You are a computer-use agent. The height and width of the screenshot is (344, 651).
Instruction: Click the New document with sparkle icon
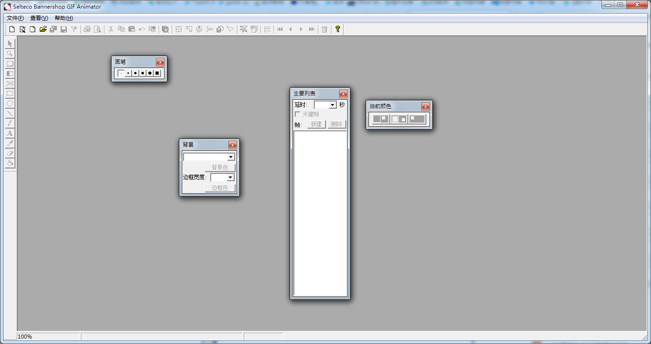22,29
